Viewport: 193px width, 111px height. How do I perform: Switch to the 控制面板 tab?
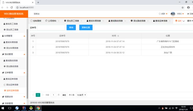point(36,21)
